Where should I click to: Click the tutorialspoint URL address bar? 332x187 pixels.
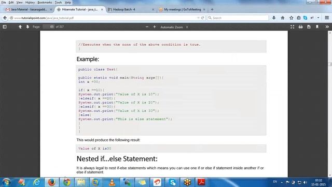coord(104,18)
